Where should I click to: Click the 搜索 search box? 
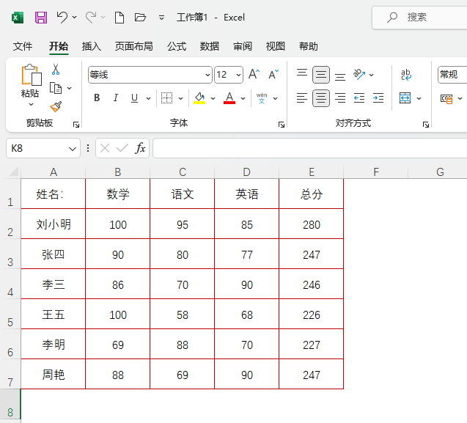tap(419, 18)
